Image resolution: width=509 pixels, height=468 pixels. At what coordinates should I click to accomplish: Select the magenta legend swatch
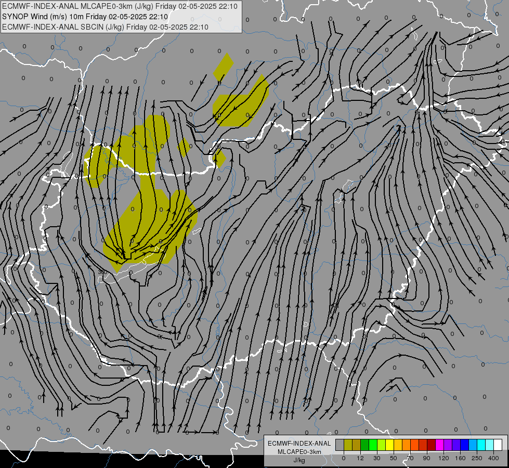439,445
